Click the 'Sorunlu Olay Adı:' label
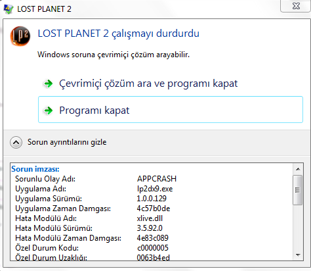This screenshot has height=271, width=311. (x=45, y=179)
